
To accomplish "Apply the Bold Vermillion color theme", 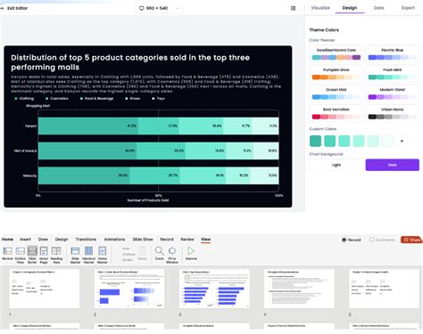I will click(336, 113).
